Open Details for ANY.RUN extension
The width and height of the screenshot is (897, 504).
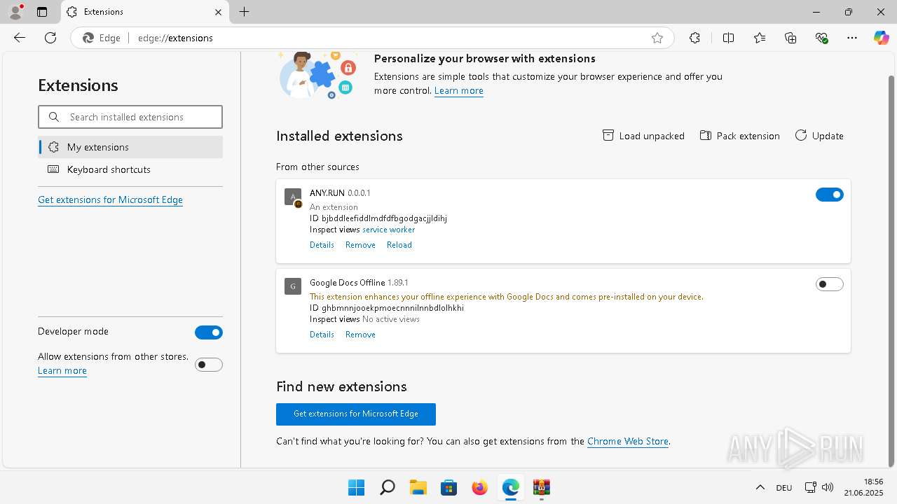pos(322,245)
